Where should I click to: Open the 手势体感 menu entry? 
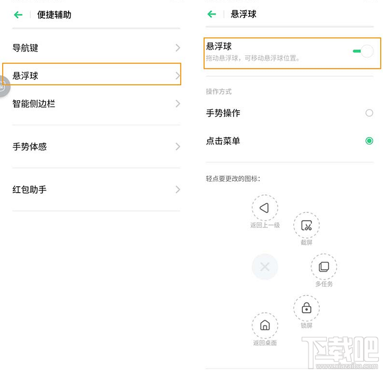(x=96, y=147)
